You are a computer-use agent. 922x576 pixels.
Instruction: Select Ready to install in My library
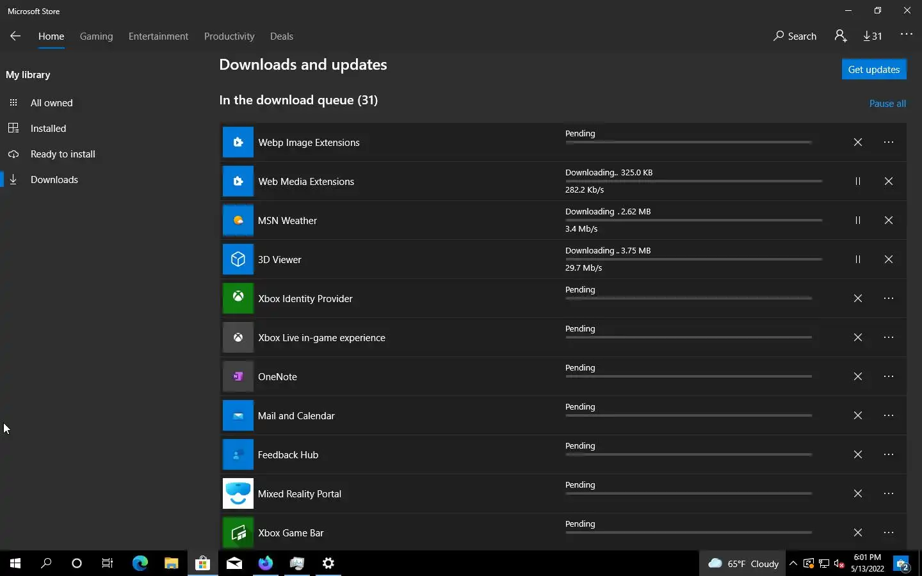pos(63,154)
